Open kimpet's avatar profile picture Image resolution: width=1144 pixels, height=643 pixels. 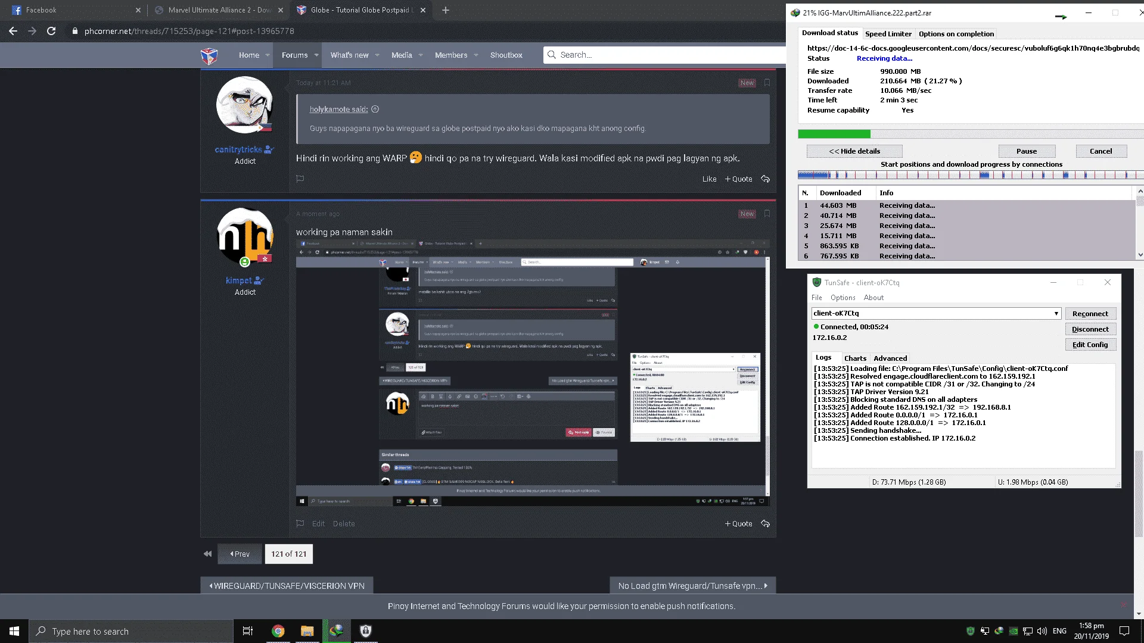click(x=244, y=236)
